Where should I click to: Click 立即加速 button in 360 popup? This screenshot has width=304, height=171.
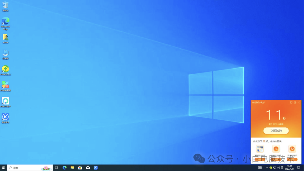click(x=276, y=131)
